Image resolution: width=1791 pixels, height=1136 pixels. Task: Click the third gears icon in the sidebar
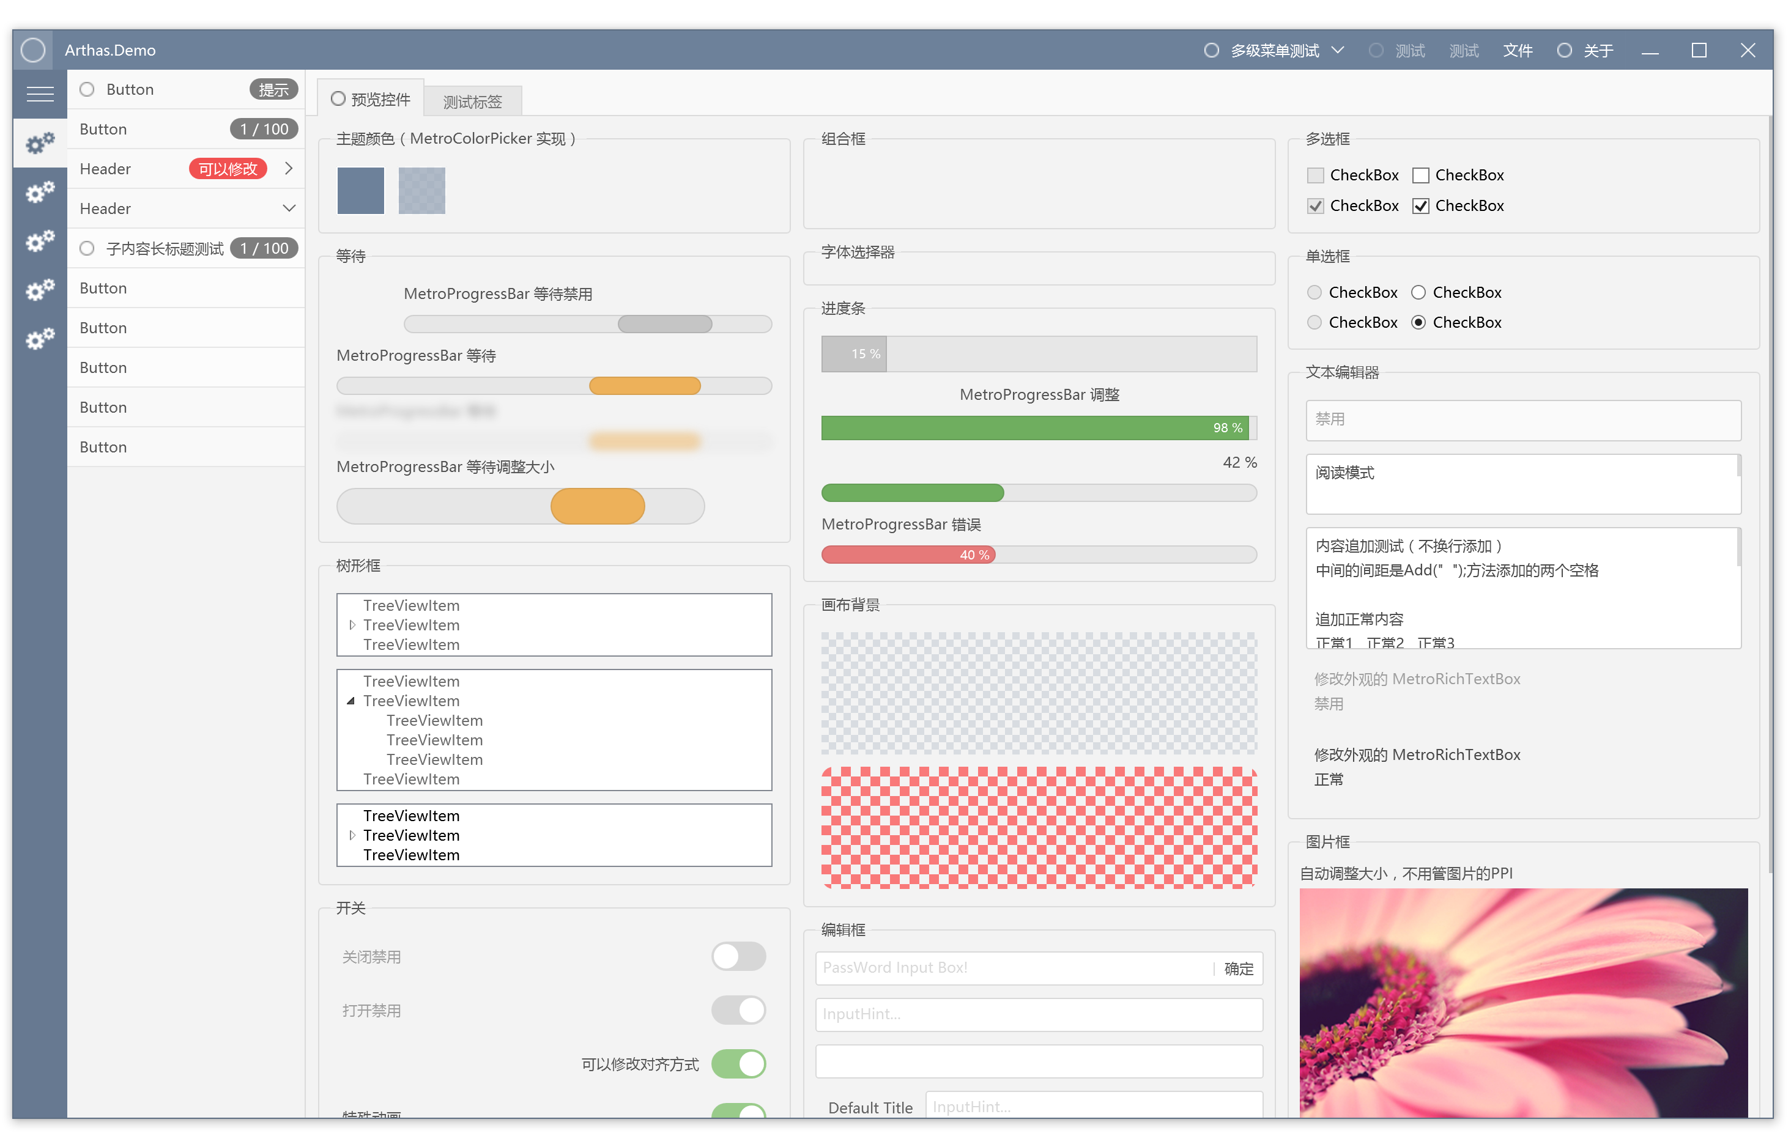(39, 241)
